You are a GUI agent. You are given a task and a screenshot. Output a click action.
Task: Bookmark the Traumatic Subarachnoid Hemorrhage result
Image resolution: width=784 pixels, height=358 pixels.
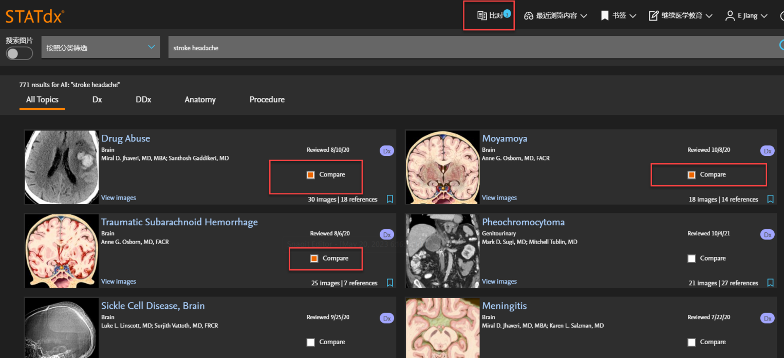coord(389,283)
